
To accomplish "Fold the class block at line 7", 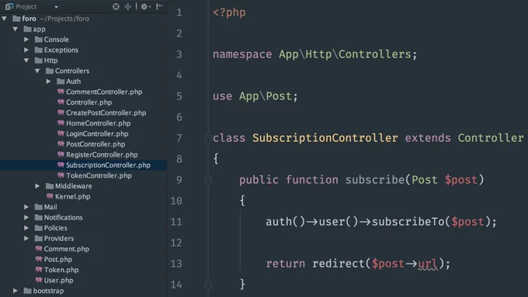I will [x=208, y=138].
